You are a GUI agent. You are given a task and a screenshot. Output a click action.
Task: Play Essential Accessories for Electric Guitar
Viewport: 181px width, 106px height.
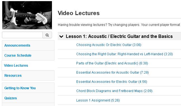[112, 82]
